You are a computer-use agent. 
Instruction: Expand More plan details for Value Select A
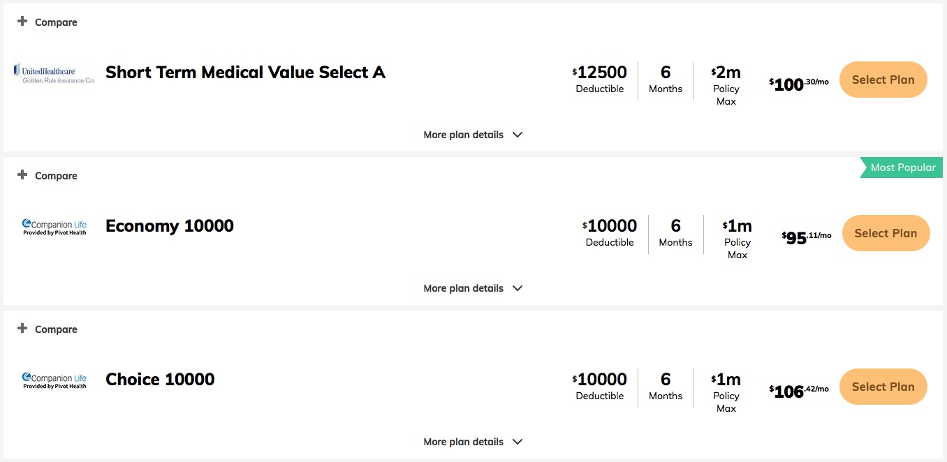pyautogui.click(x=473, y=135)
